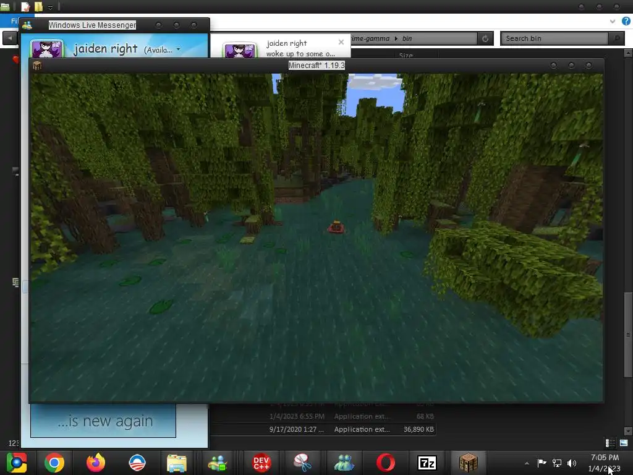
Task: Click the '...is new again' Messenger banner
Action: pyautogui.click(x=103, y=421)
